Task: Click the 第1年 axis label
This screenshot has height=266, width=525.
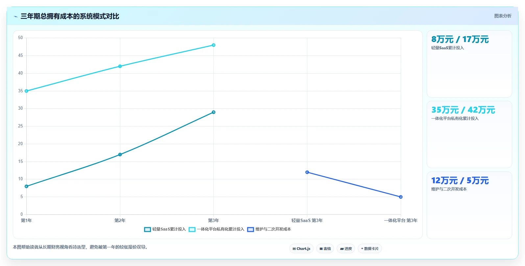Action: click(27, 221)
